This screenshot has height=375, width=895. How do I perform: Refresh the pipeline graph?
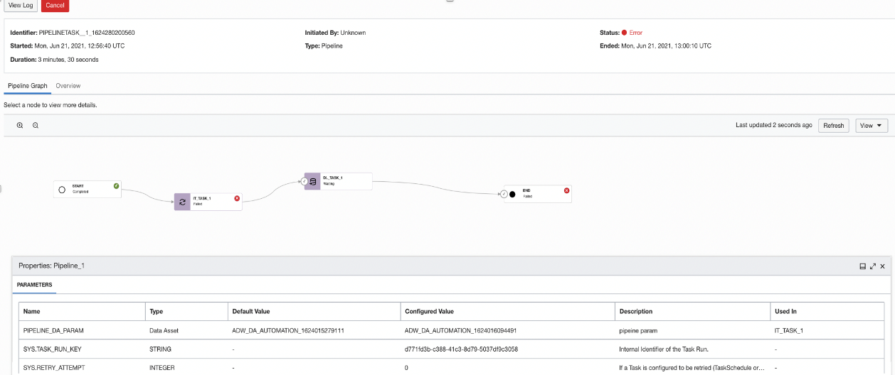point(833,126)
